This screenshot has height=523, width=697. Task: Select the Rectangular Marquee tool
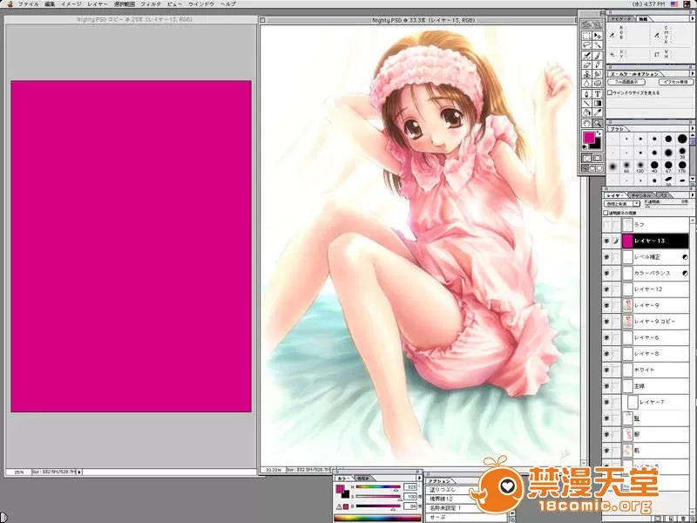tap(587, 34)
